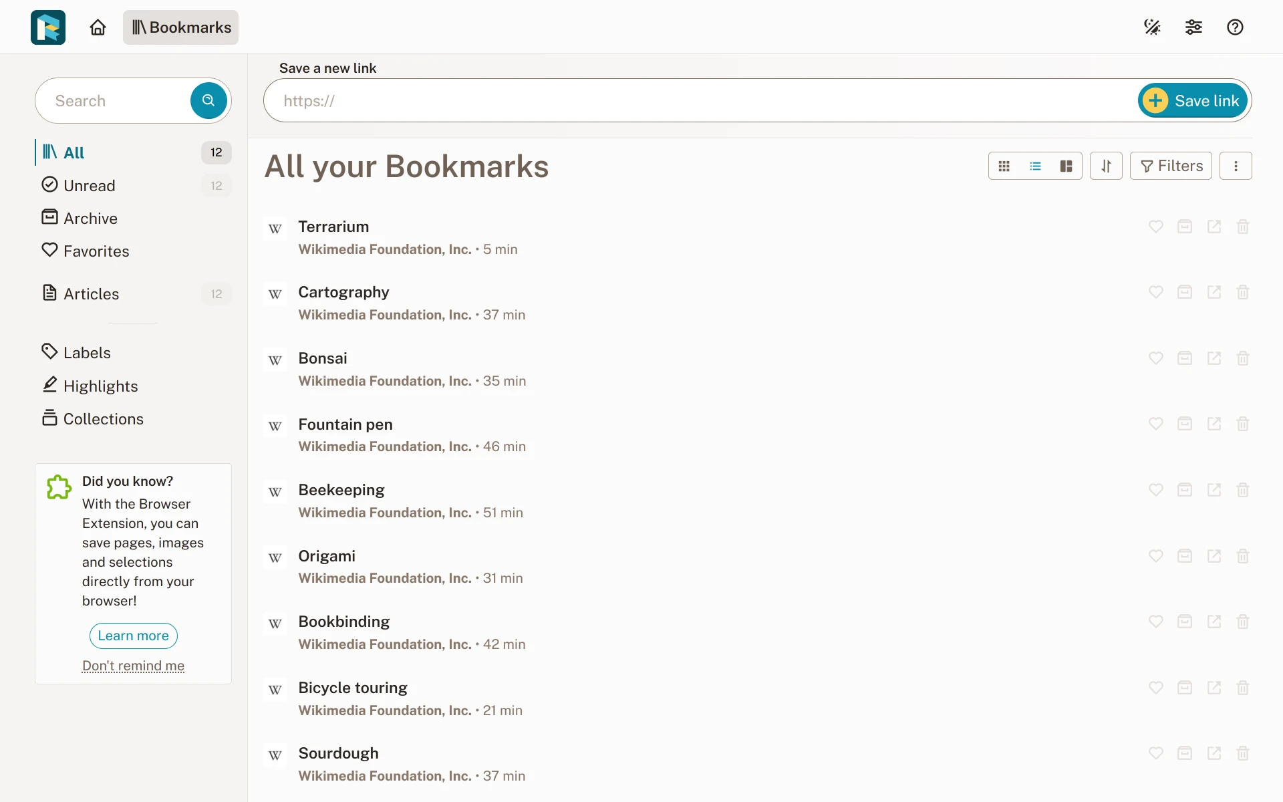This screenshot has width=1283, height=802.
Task: Focus the Search input field
Action: [x=114, y=101]
